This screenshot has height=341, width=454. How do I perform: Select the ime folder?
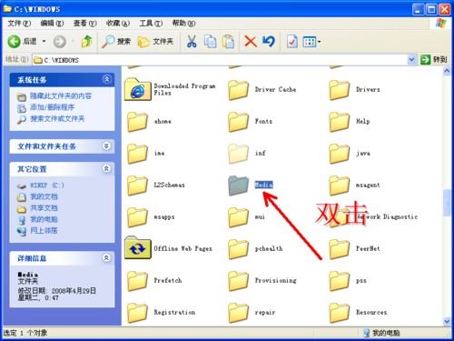pos(146,154)
